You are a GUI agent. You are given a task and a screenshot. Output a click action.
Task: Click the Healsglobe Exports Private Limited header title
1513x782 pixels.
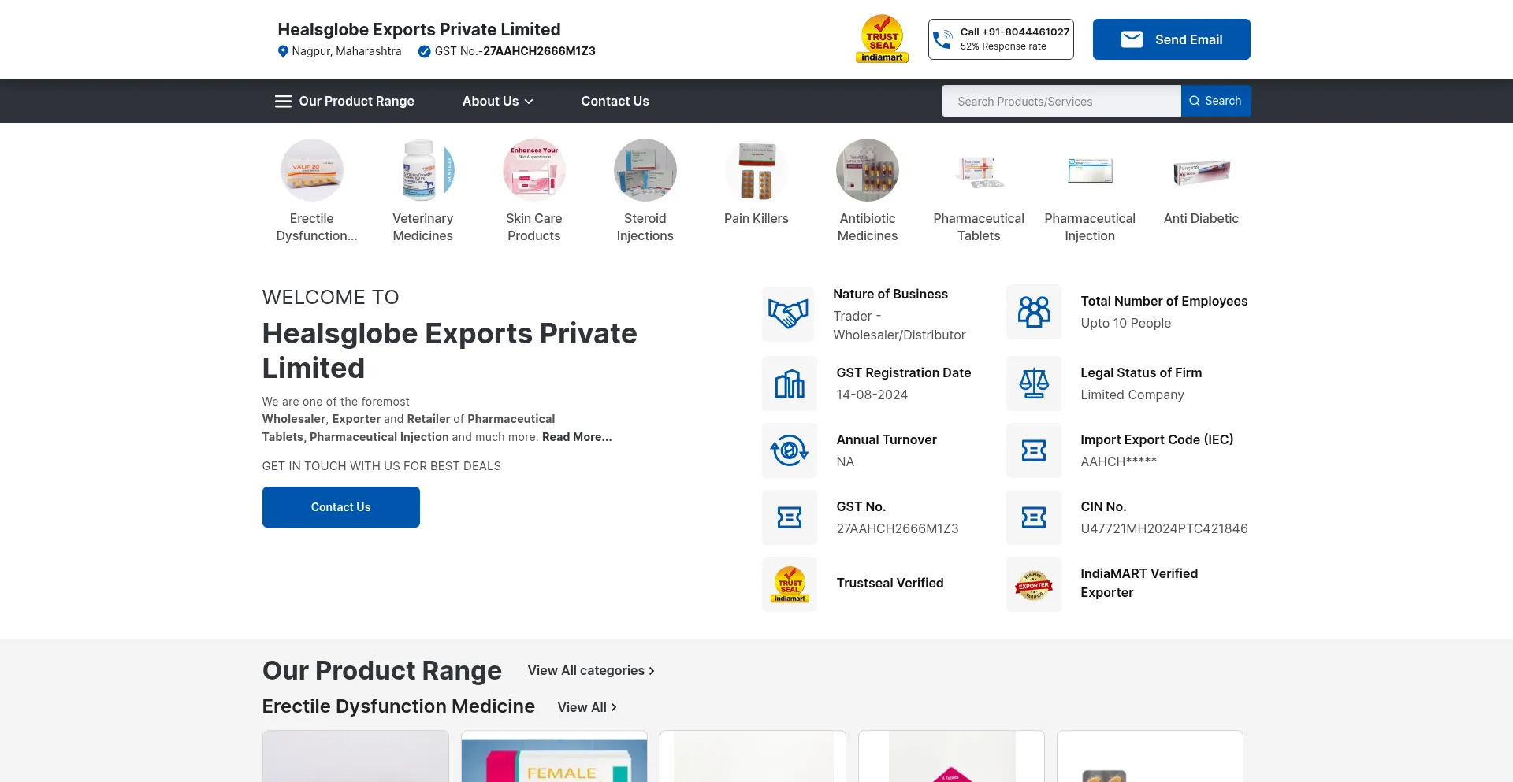(x=419, y=29)
